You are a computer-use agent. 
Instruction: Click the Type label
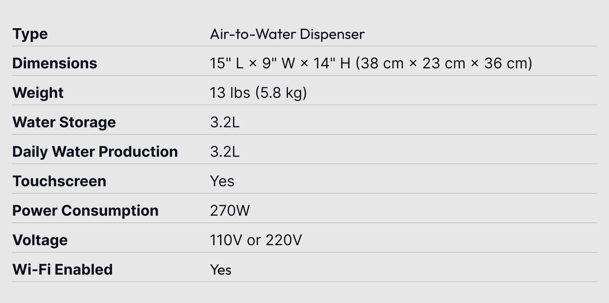(30, 34)
